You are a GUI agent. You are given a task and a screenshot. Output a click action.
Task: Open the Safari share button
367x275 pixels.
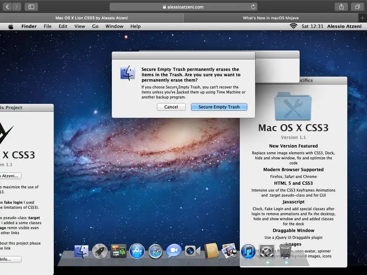pos(341,7)
